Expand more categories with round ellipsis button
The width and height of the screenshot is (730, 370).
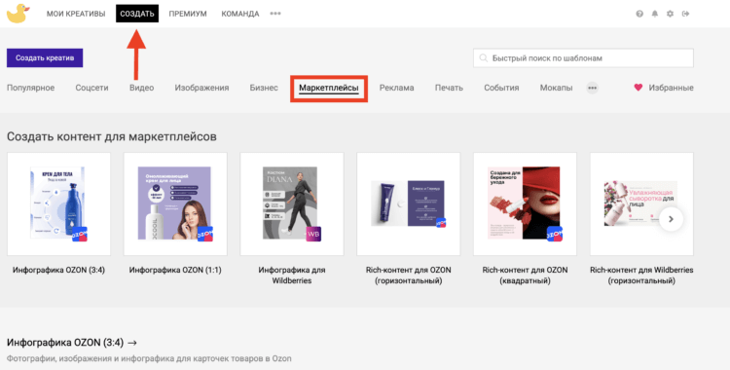point(592,88)
